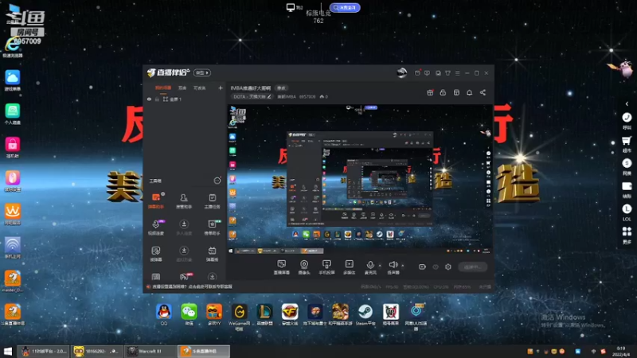
Task: Click the start streaming button
Action: [472, 267]
